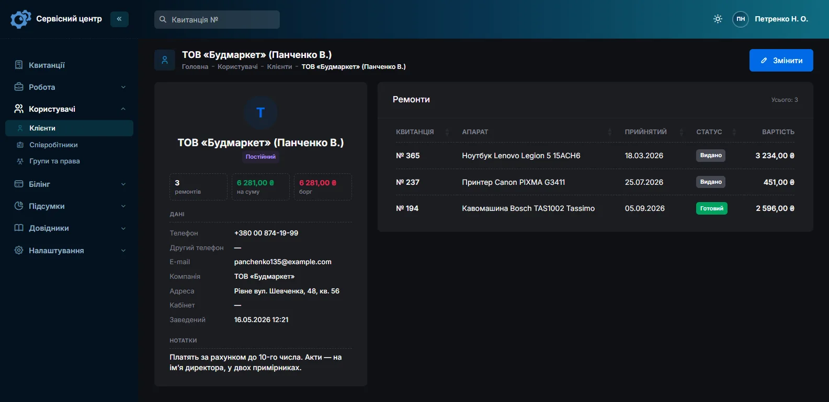Screen dimensions: 829x402
Task: Sort repairs by СТАТУС column
Action: click(716, 132)
